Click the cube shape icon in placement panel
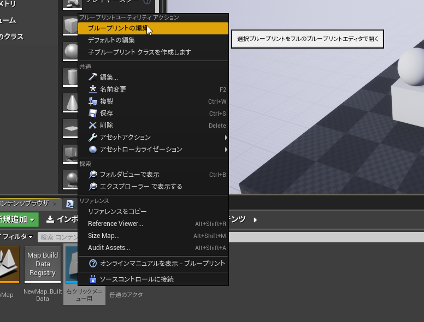Image resolution: width=424 pixels, height=322 pixels. tap(70, 26)
